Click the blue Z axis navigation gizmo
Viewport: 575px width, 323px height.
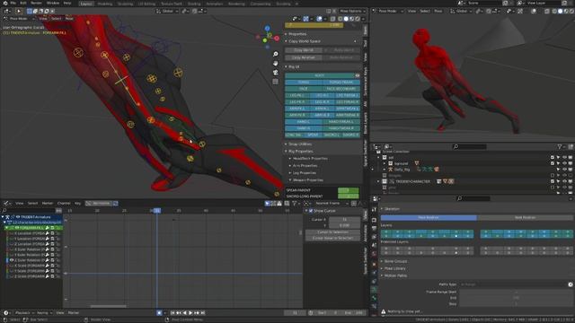click(268, 29)
